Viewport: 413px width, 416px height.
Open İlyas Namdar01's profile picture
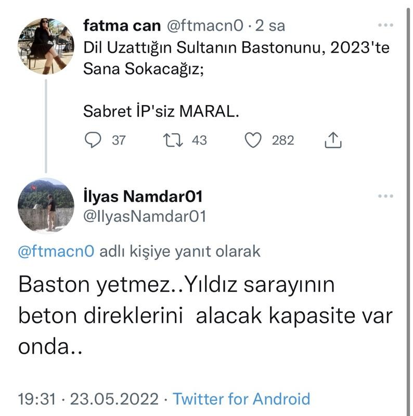(46, 205)
